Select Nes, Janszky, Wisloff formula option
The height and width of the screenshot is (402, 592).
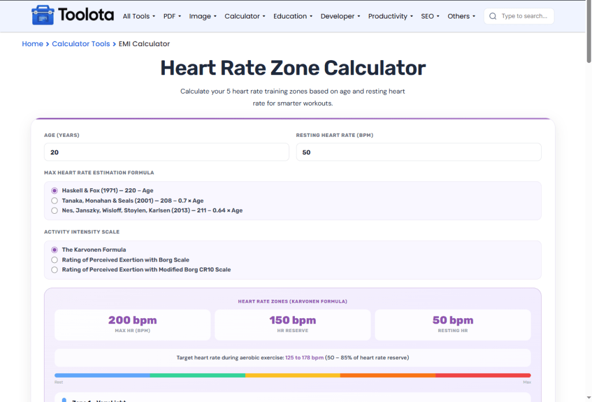[54, 210]
